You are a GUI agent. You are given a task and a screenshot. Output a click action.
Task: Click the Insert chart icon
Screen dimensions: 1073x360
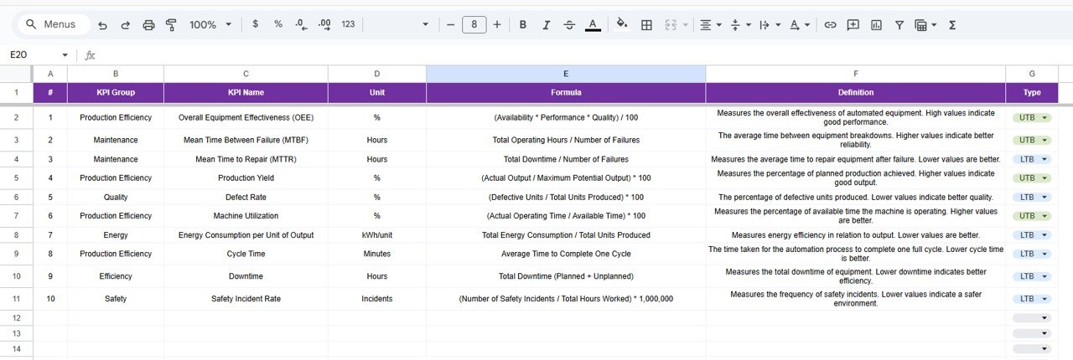[876, 25]
